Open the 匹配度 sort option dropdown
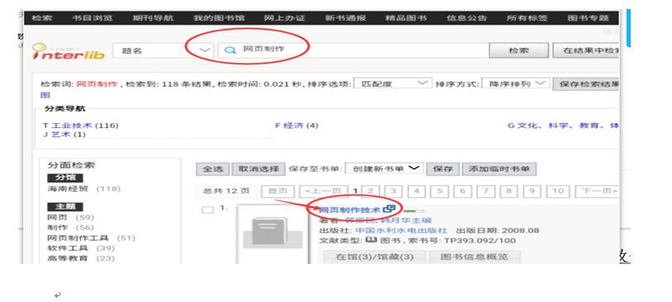 click(x=393, y=83)
